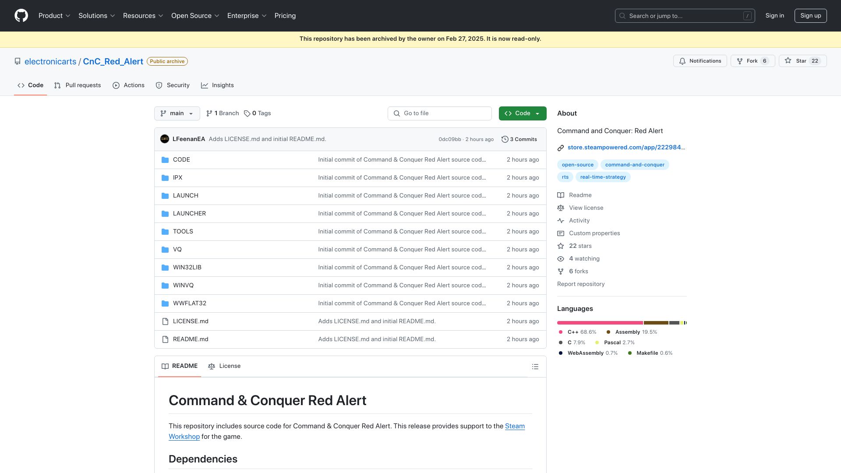The height and width of the screenshot is (473, 841).
Task: Open the green Code dropdown
Action: click(x=523, y=113)
